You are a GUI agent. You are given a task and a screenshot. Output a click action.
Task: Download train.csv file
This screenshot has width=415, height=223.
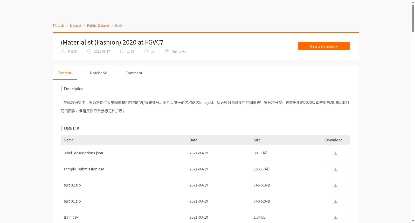coord(335,217)
